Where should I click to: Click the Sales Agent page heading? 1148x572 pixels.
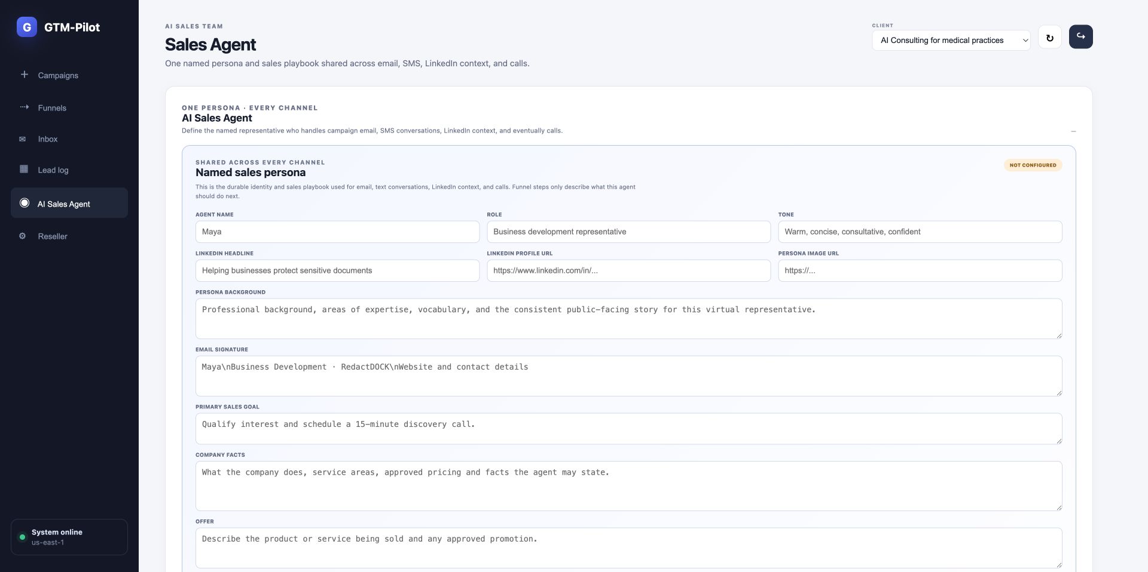(210, 45)
